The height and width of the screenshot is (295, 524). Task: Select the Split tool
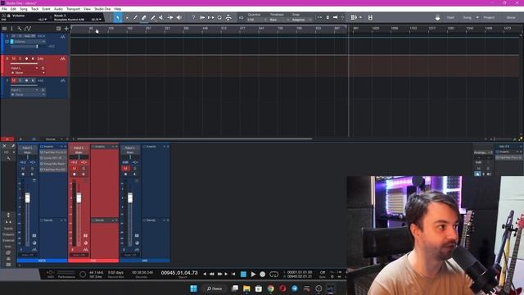coord(135,17)
